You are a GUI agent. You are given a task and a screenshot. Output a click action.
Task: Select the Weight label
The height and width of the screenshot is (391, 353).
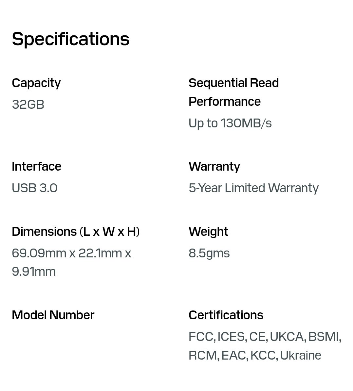[208, 232]
